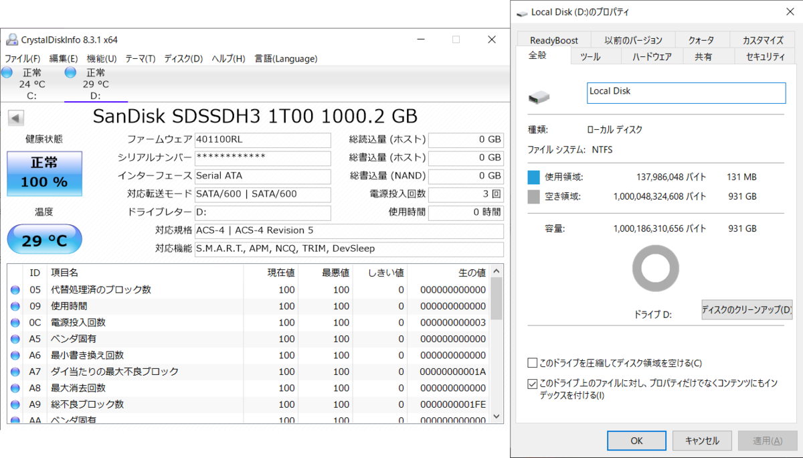
Task: Click the SMART list scrollbar thumb
Action: pos(497,299)
